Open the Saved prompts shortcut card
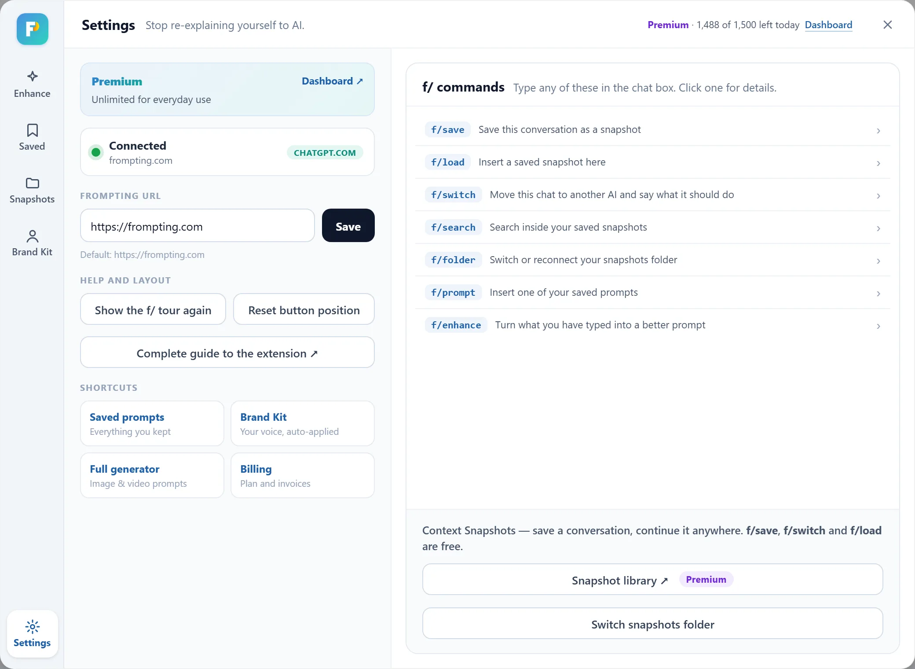Screen dimensions: 915x669 tap(152, 423)
